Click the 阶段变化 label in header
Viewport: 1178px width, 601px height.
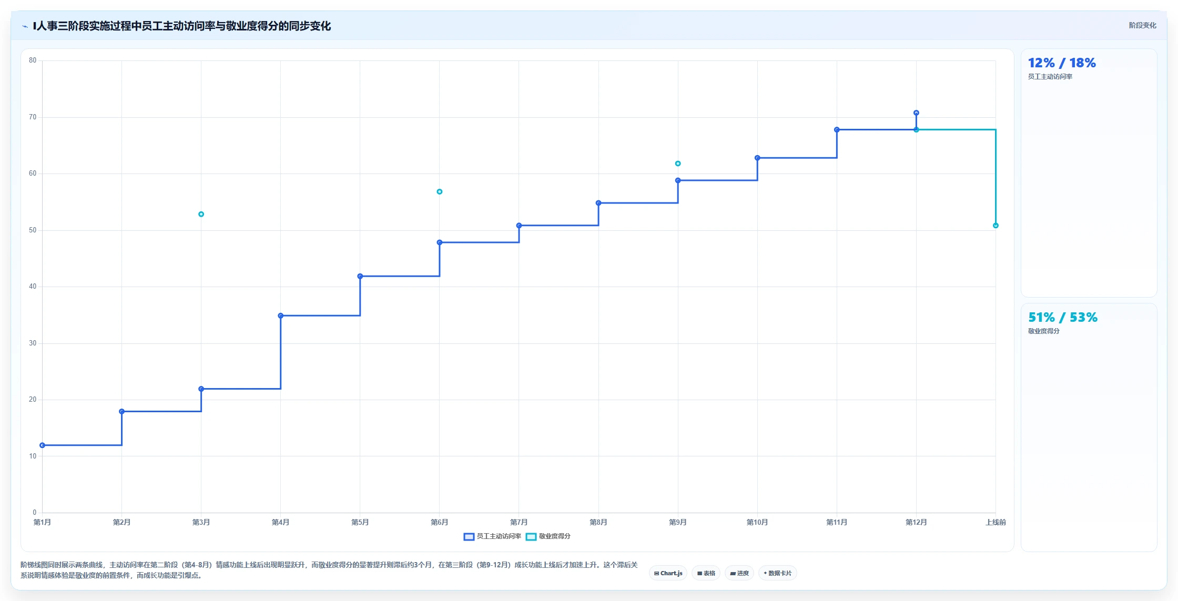click(1142, 25)
